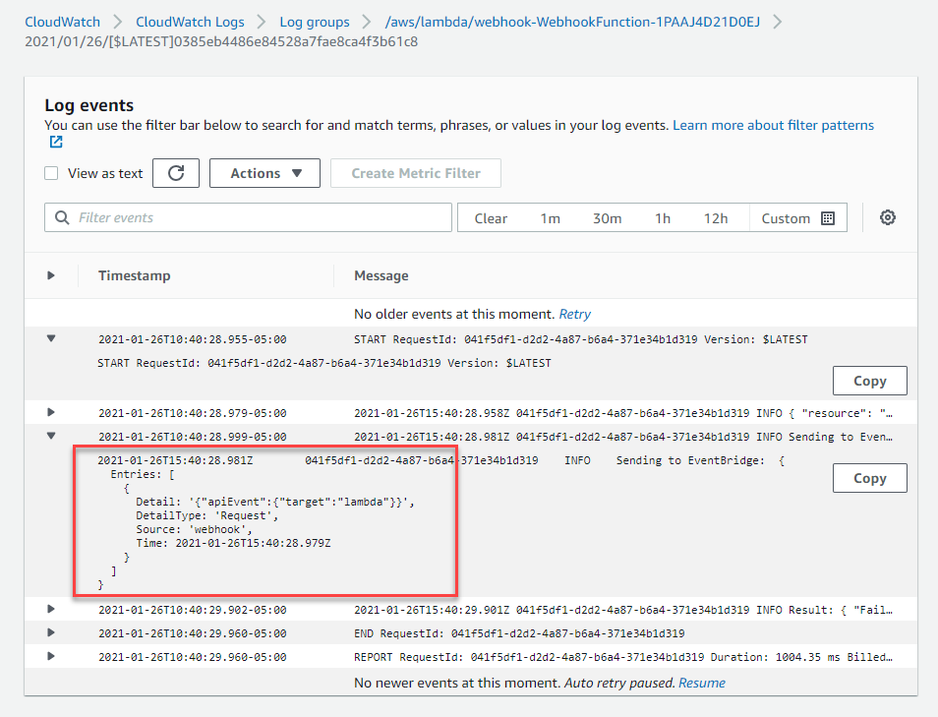Collapse the Sending to EventBridge log entry
The width and height of the screenshot is (938, 717).
[x=51, y=436]
